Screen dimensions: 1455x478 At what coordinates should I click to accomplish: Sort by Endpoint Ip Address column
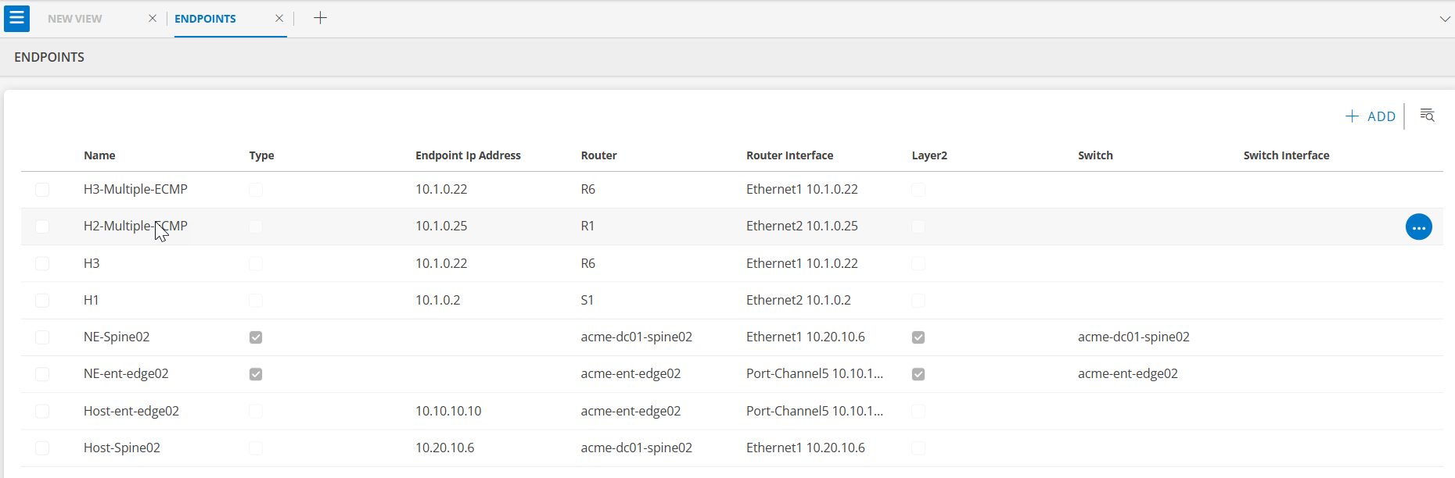[x=468, y=155]
